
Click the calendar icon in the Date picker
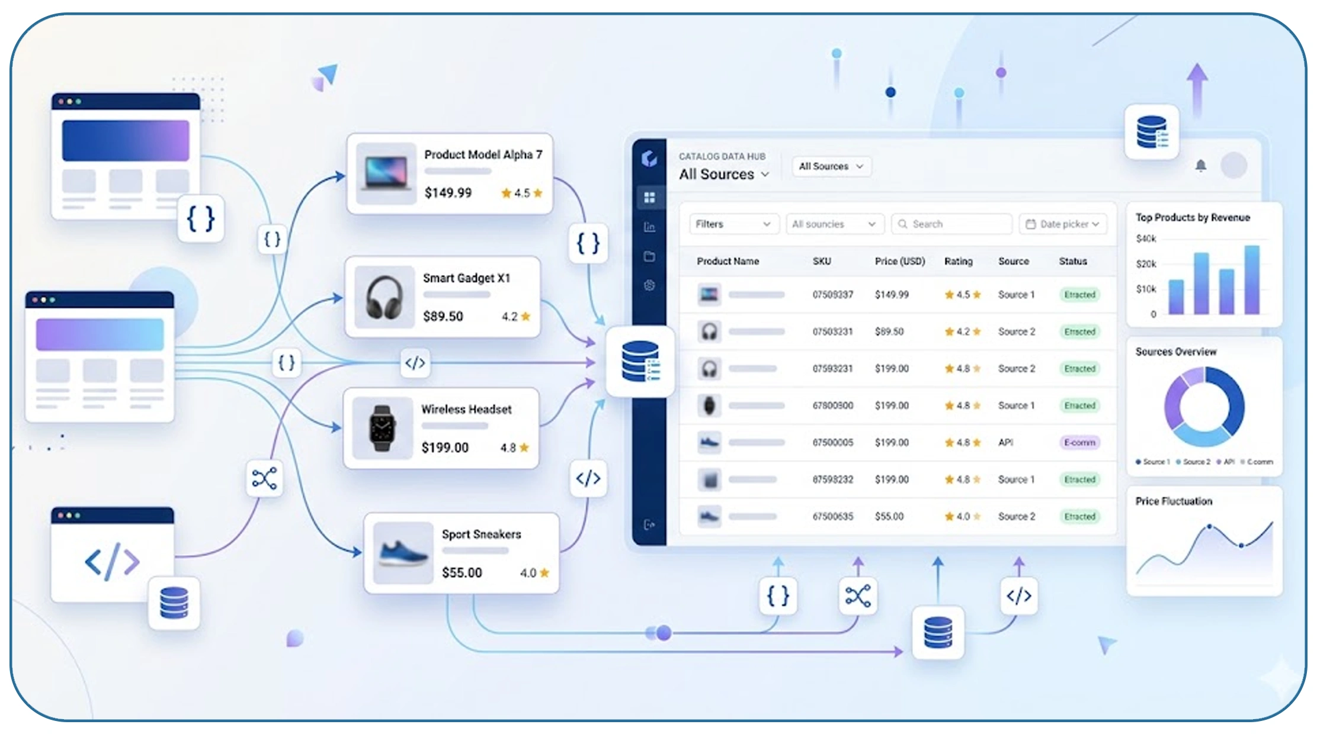(1030, 224)
